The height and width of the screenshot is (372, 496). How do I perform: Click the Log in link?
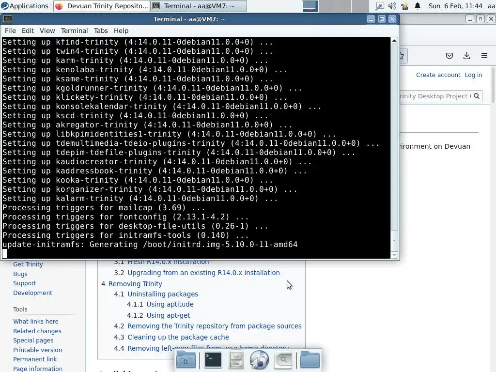(x=473, y=75)
